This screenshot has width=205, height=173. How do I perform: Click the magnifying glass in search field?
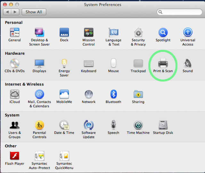[x=160, y=12]
